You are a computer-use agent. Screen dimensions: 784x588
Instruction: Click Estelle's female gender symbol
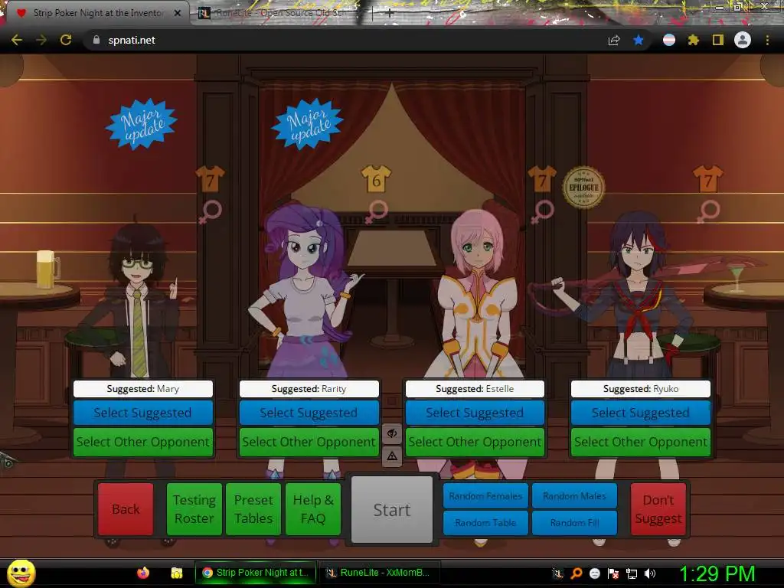tap(542, 212)
